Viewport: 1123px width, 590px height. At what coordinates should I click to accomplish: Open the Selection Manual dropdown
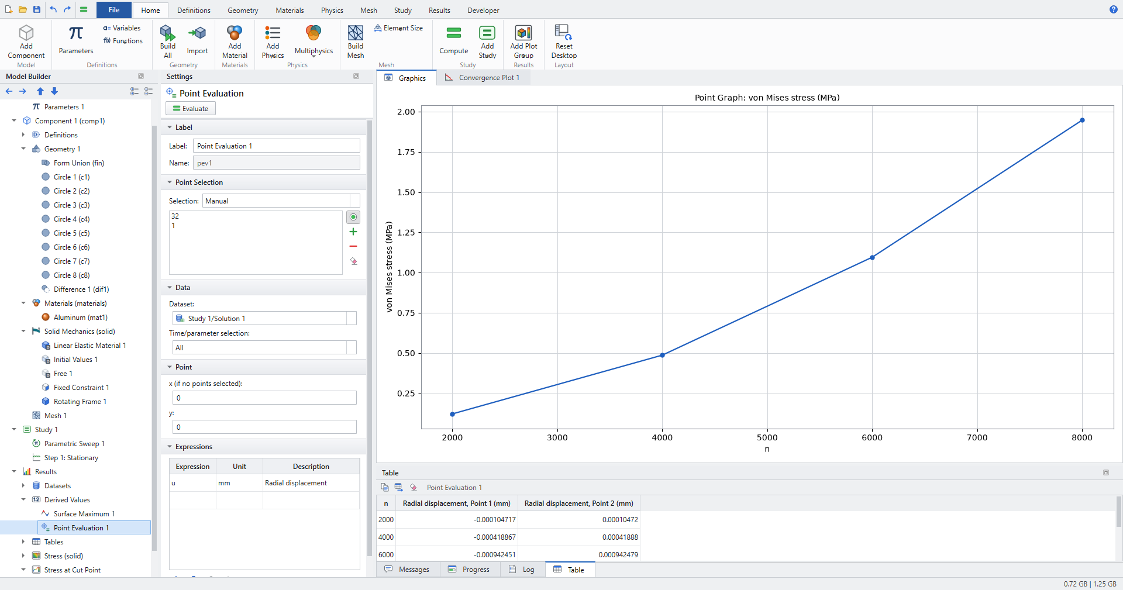point(281,201)
